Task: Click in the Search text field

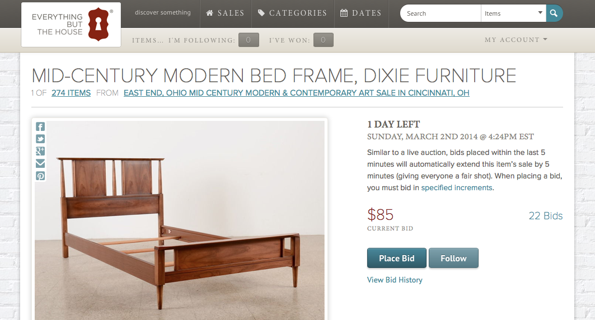Action: (x=441, y=13)
